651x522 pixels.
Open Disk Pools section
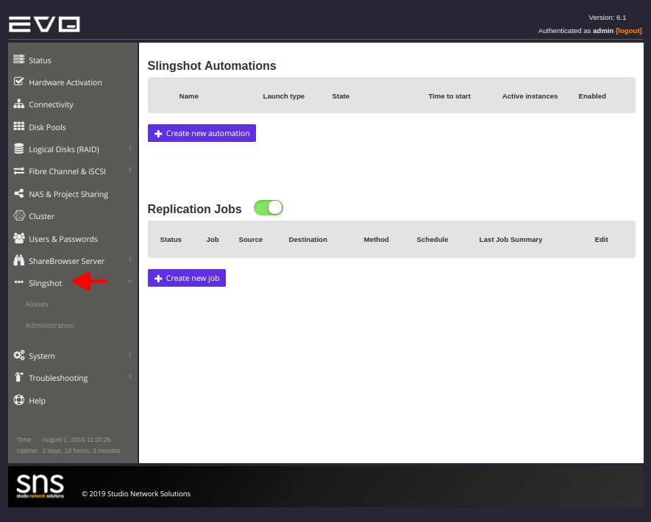47,127
